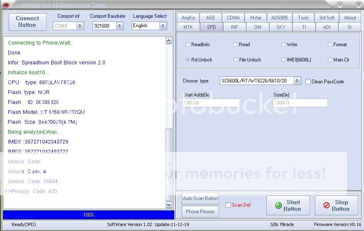The width and height of the screenshot is (364, 231).
Task: Switch to the CDMA tab
Action: point(233,18)
